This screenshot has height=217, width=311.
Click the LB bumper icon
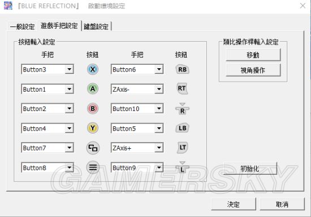(182, 128)
